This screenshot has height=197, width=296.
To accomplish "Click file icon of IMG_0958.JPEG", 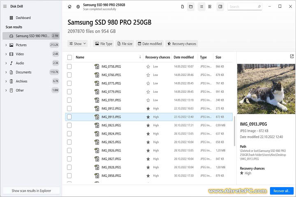I will pyautogui.click(x=97, y=176).
